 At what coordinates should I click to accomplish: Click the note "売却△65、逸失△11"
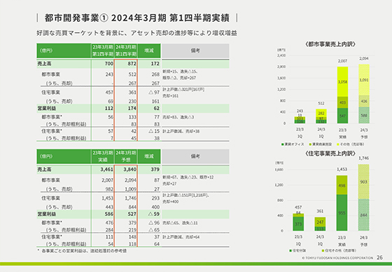tap(180, 223)
